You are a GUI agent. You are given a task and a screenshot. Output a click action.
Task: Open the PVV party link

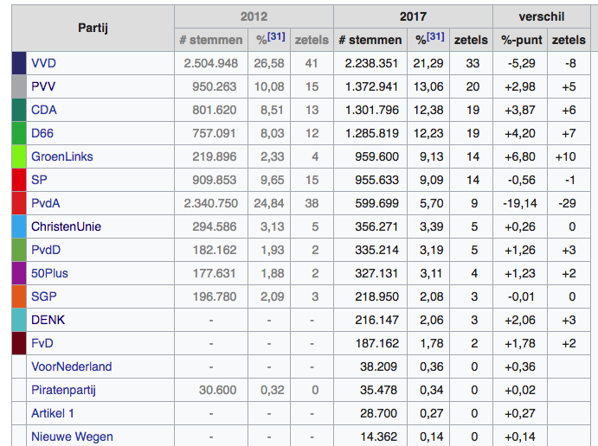coord(43,86)
